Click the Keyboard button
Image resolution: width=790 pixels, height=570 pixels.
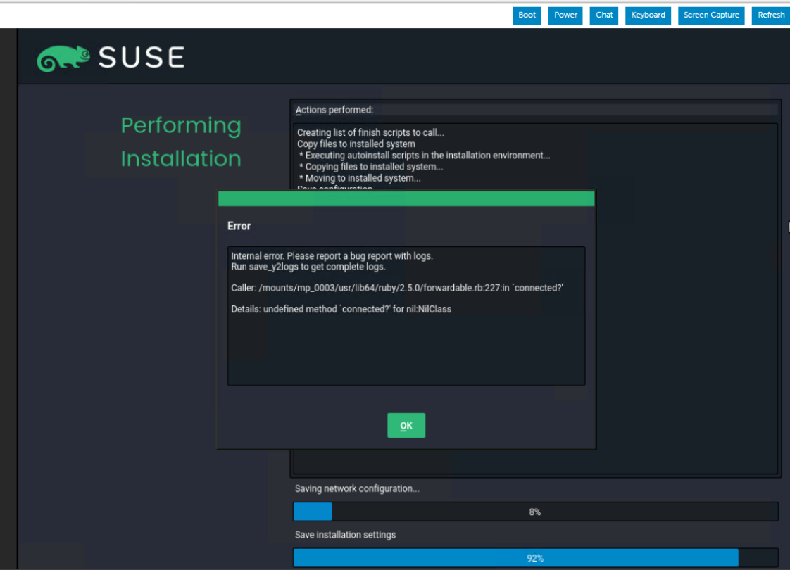(648, 15)
